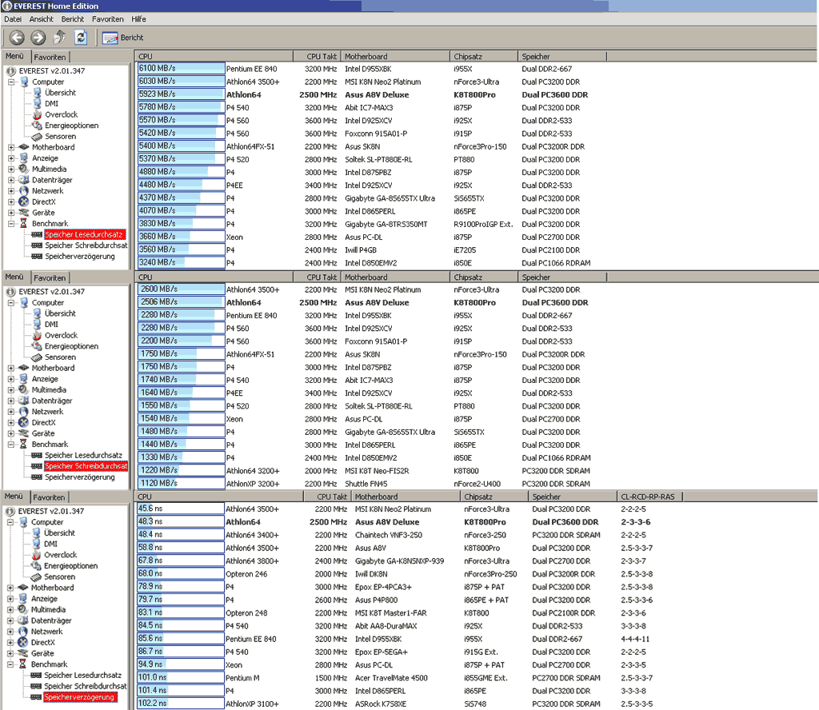The height and width of the screenshot is (710, 819).
Task: Click Computer icon in latency pane
Action: (x=23, y=522)
